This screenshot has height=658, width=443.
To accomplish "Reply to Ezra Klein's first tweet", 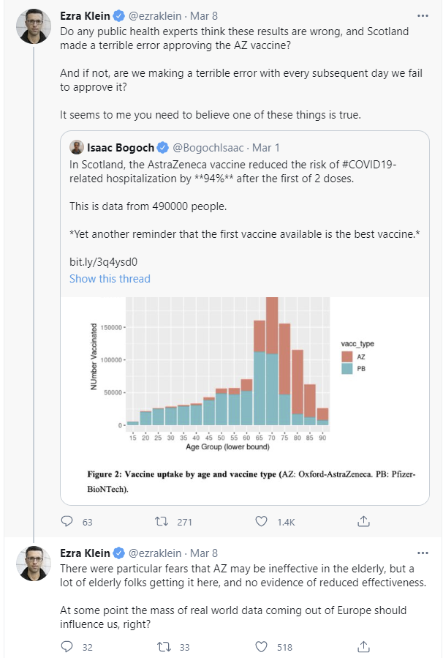I will coord(67,522).
